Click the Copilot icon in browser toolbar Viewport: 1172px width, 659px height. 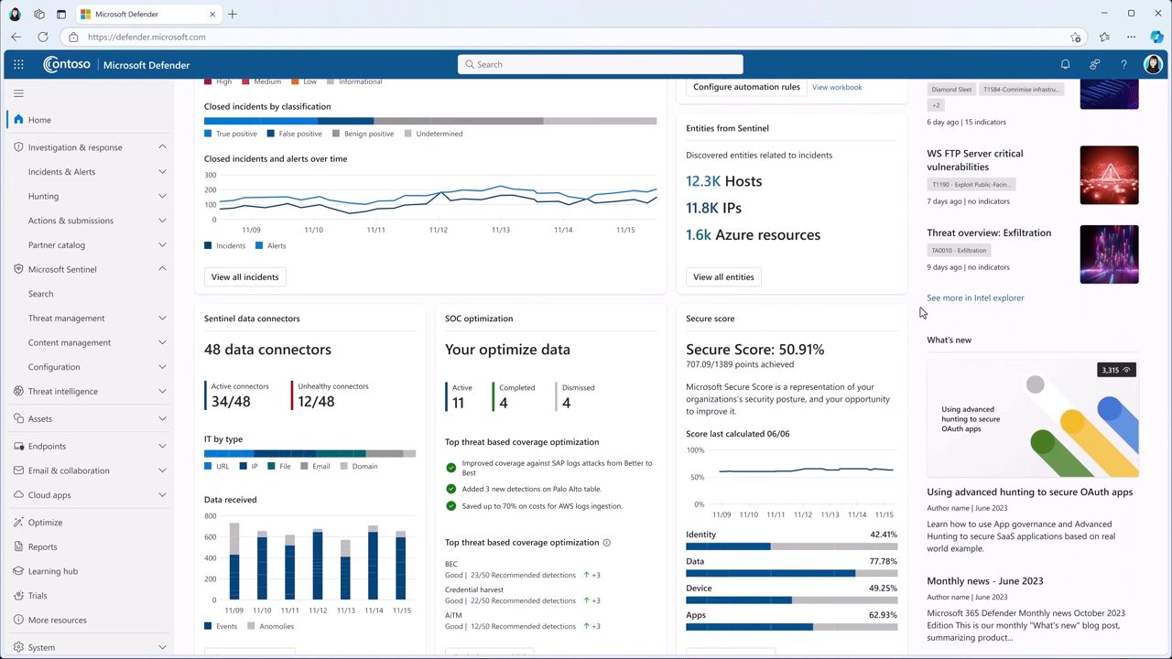point(1156,37)
